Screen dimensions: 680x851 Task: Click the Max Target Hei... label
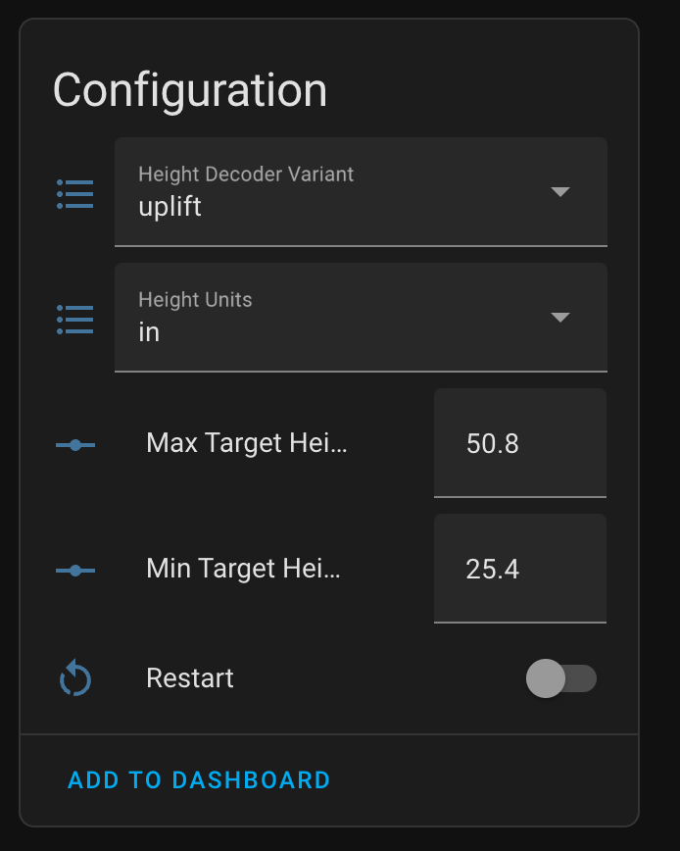point(247,443)
